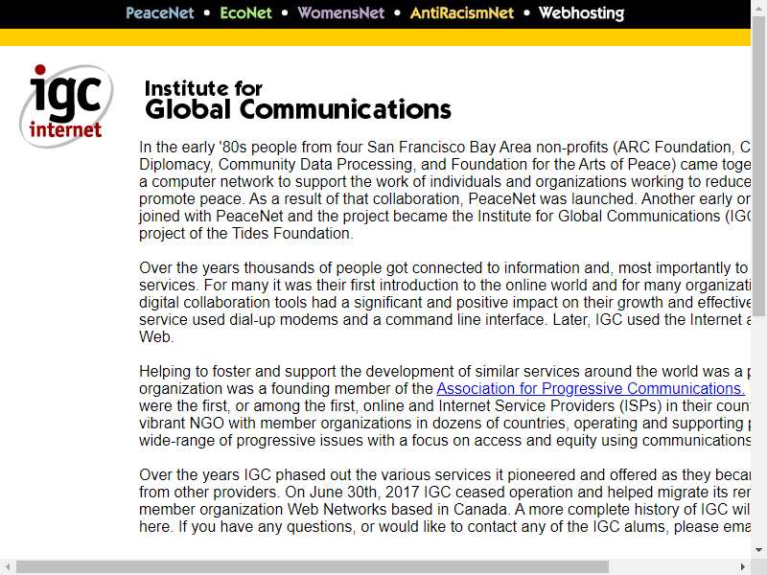Click the line starting 'Over the years IGC phased out'

point(445,474)
